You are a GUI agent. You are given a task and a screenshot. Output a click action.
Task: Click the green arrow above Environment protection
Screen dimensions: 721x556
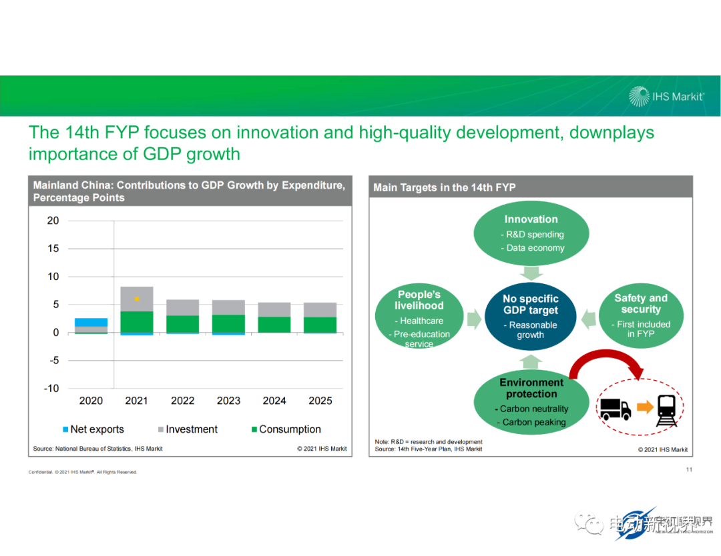tap(531, 362)
